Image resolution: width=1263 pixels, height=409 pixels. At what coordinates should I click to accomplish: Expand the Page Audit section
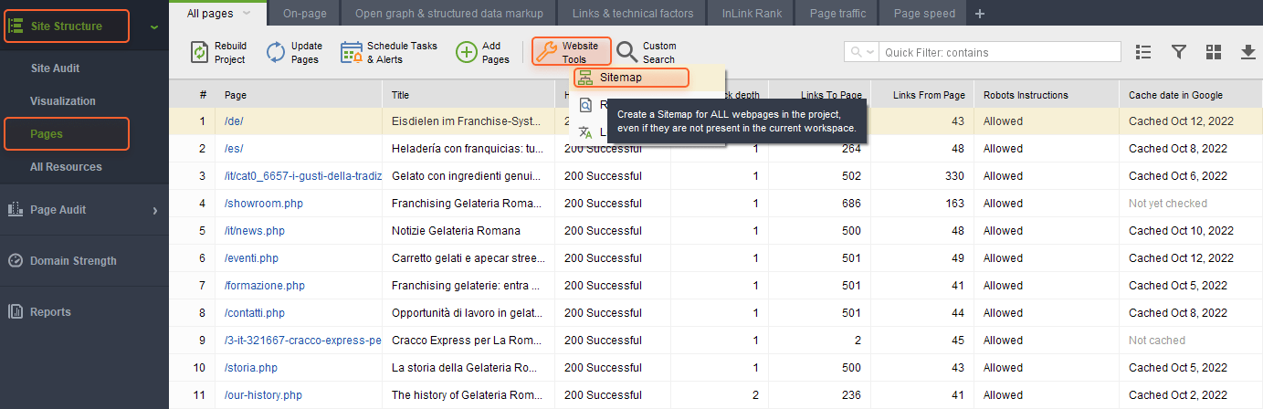coord(154,210)
